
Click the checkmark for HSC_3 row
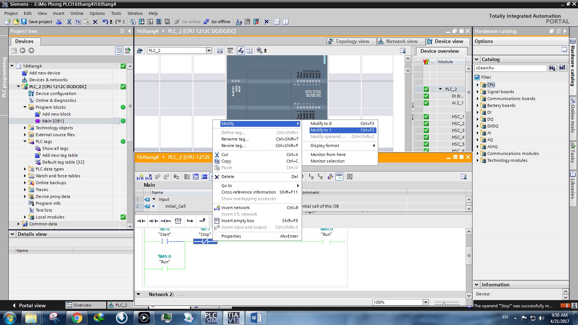click(426, 130)
